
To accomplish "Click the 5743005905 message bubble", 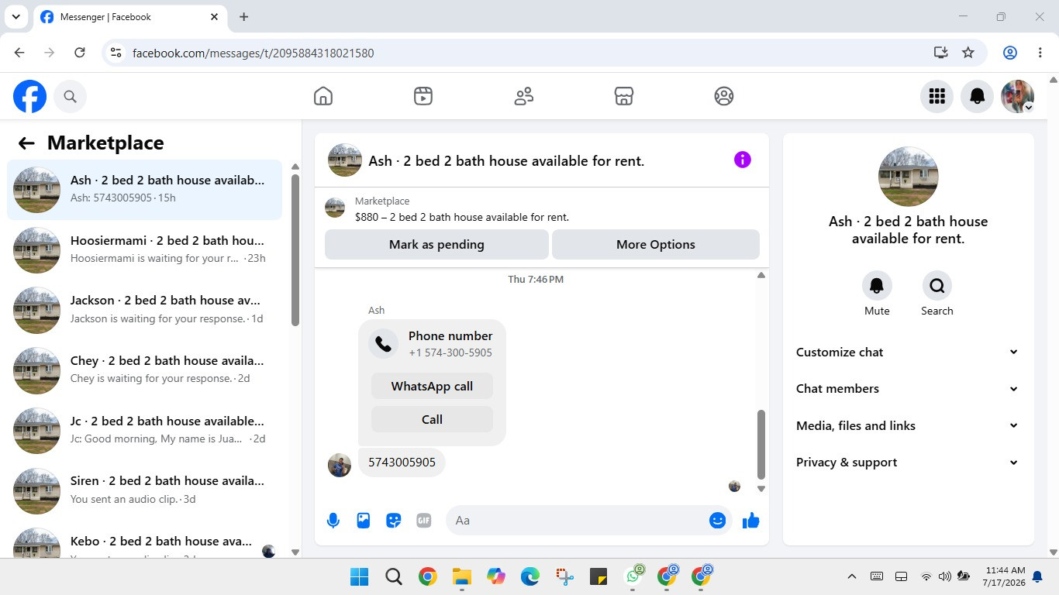I will 402,463.
